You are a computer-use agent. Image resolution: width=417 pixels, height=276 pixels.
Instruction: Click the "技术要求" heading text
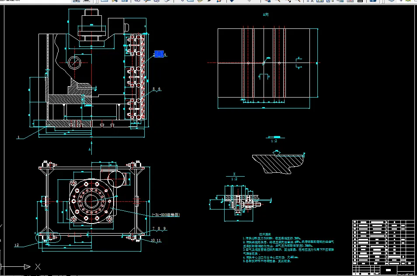[x=265, y=234]
